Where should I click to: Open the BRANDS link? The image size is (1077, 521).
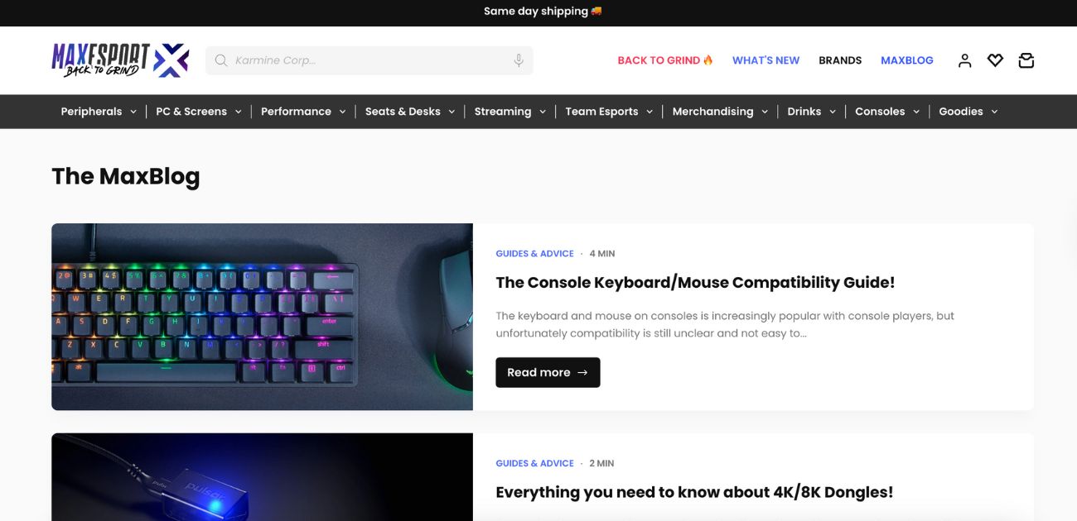tap(840, 60)
